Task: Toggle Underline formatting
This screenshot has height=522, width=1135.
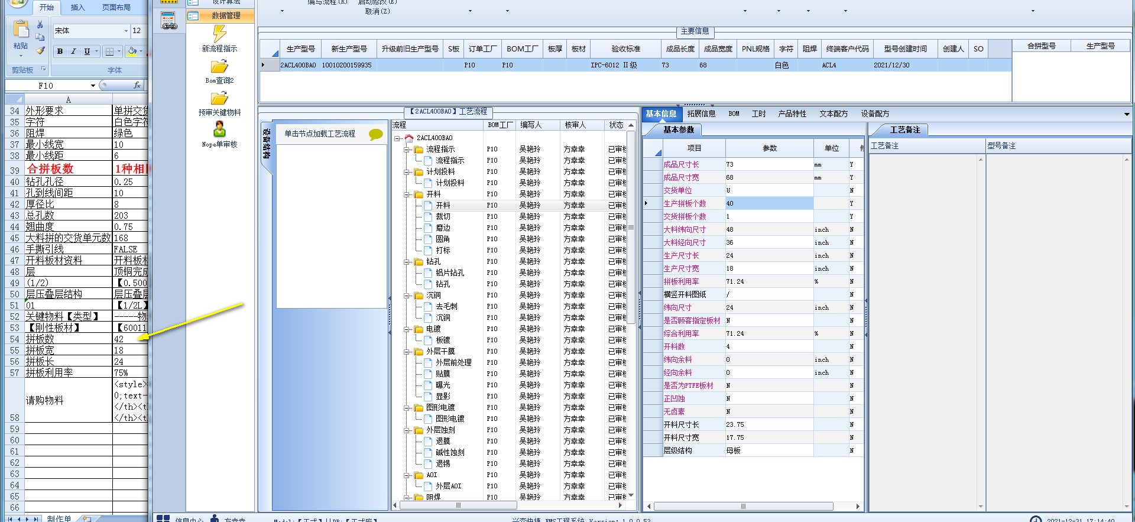Action: tap(87, 51)
